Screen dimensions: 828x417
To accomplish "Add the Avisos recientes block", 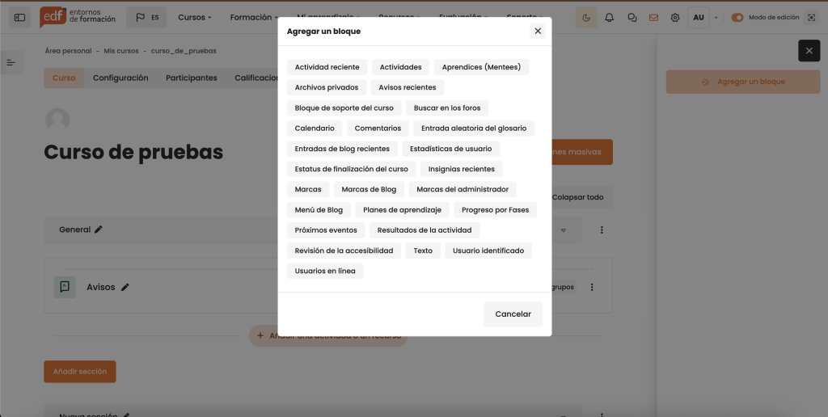I will point(408,87).
